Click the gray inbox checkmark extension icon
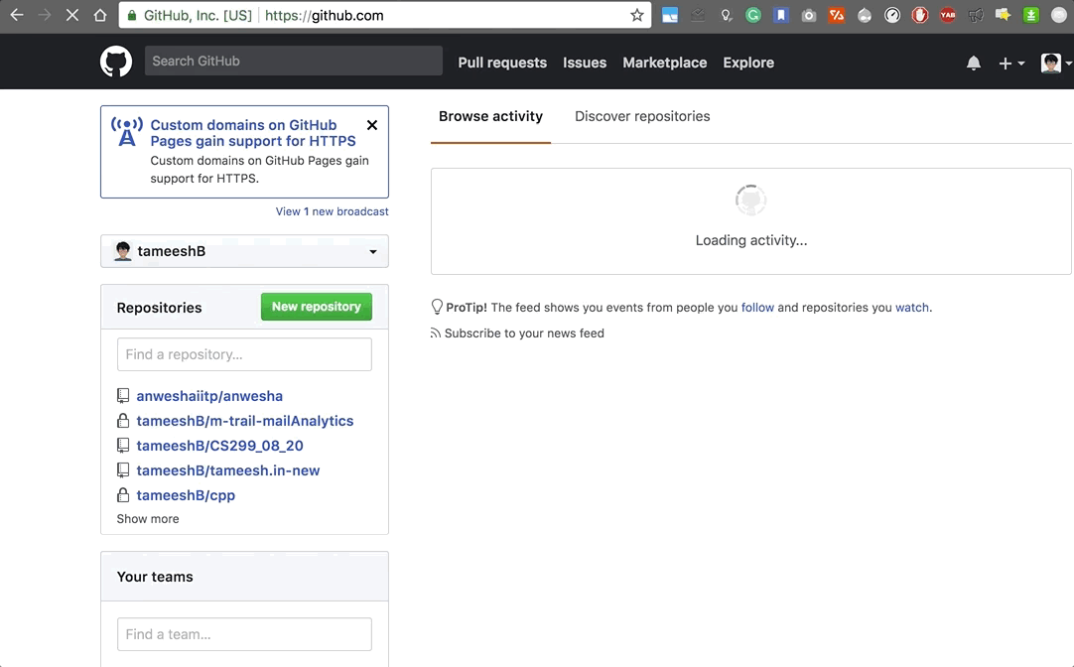The height and width of the screenshot is (667, 1074). pyautogui.click(x=698, y=15)
